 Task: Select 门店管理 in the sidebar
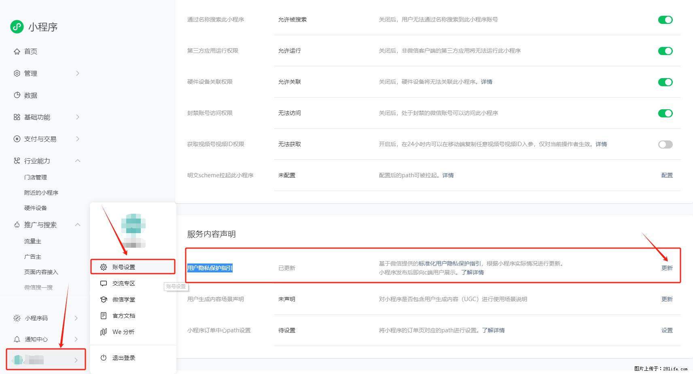pos(35,177)
